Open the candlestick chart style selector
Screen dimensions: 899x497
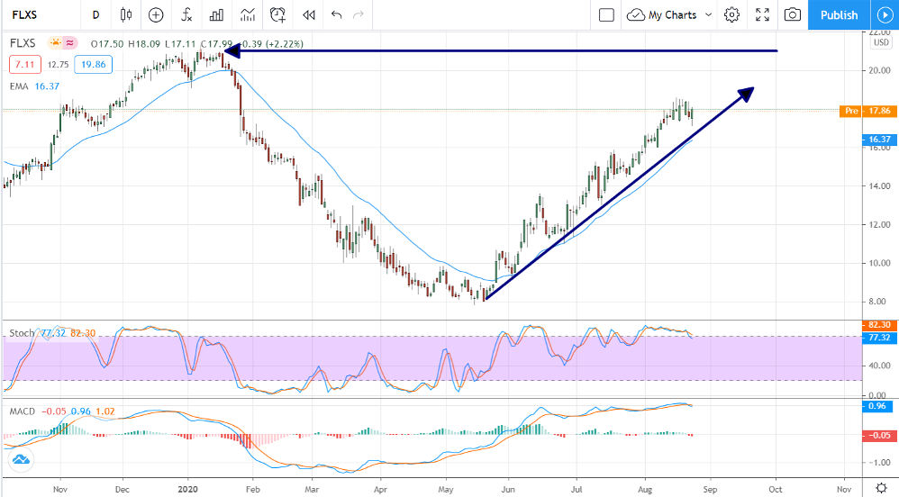125,14
